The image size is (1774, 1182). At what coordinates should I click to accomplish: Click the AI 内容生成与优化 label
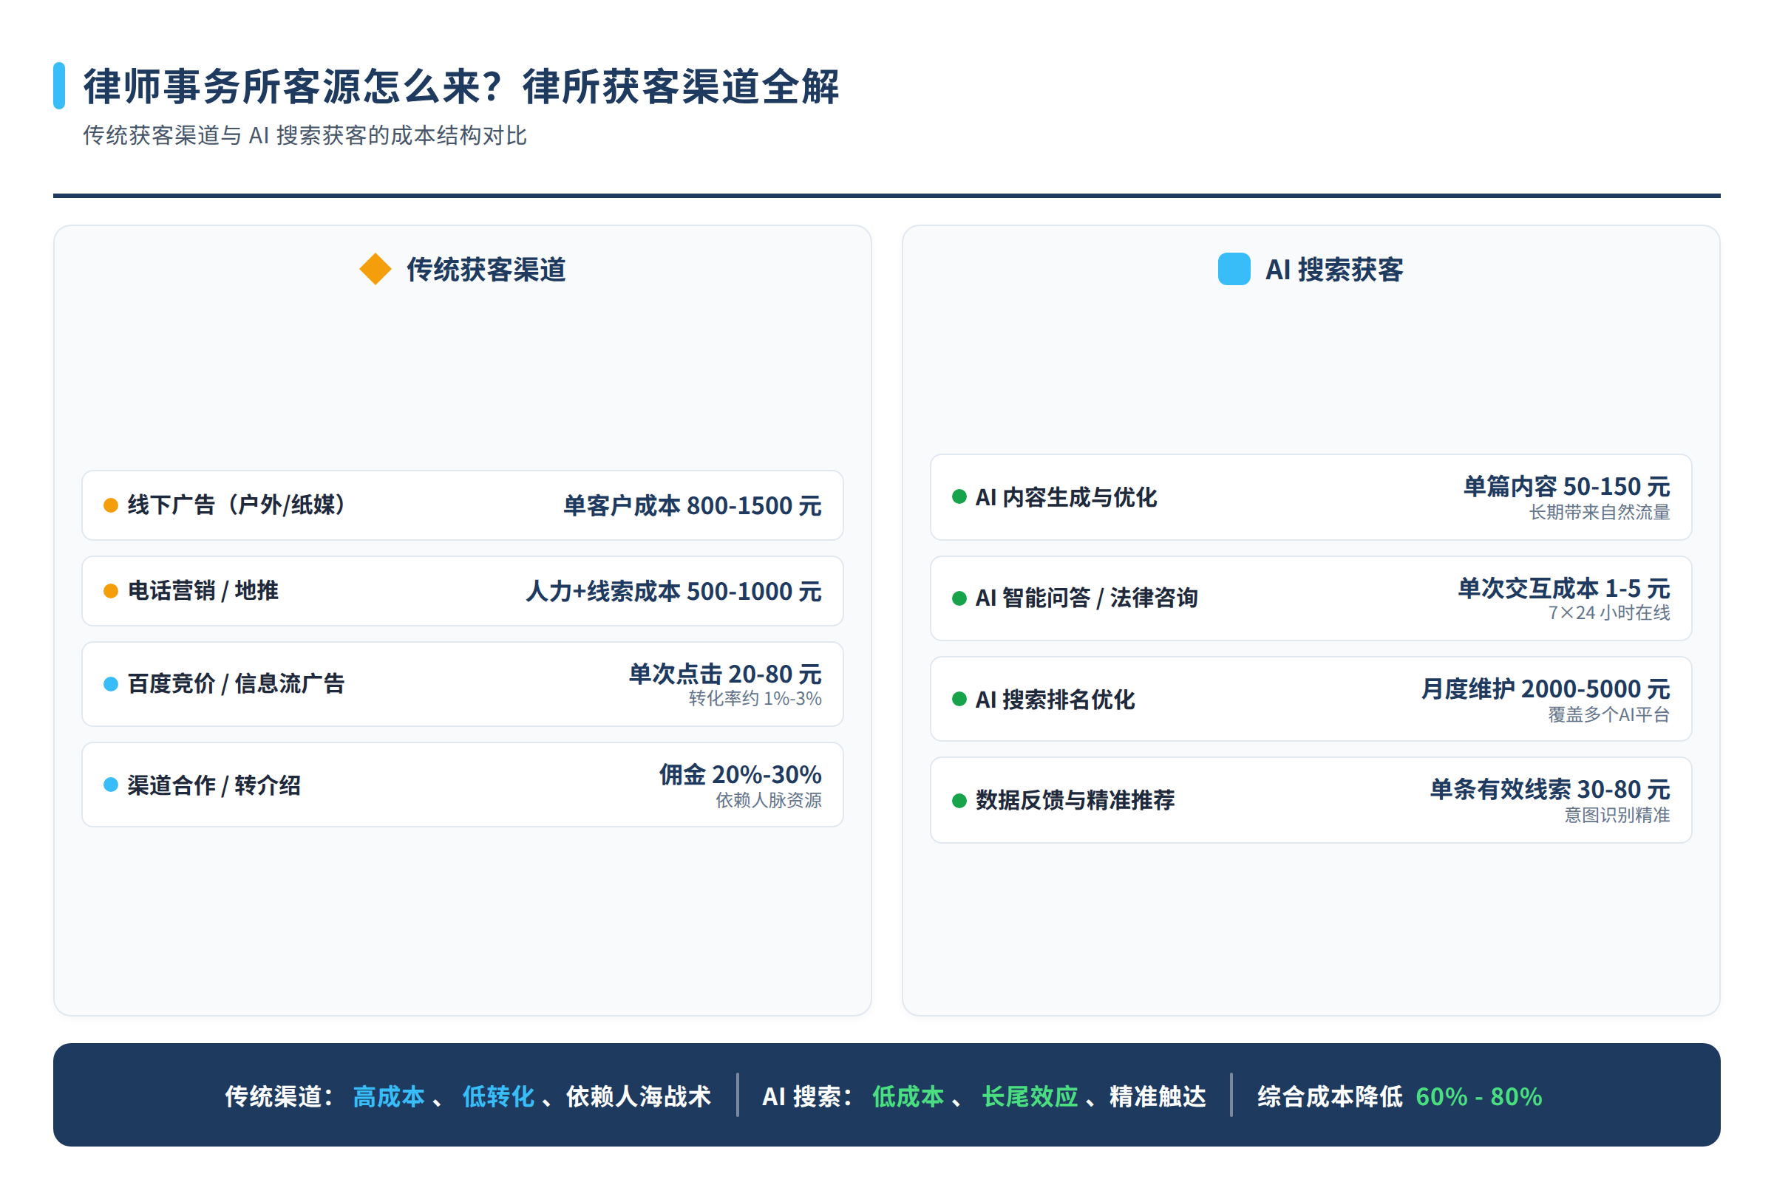pos(1066,497)
